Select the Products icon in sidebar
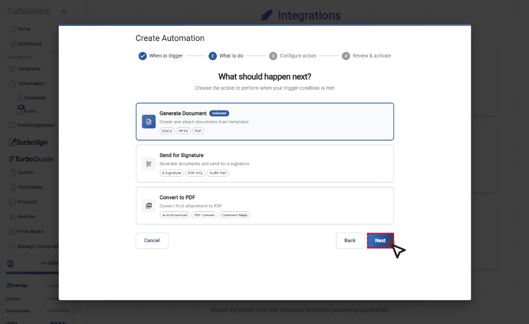This screenshot has height=324, width=529. point(12,201)
